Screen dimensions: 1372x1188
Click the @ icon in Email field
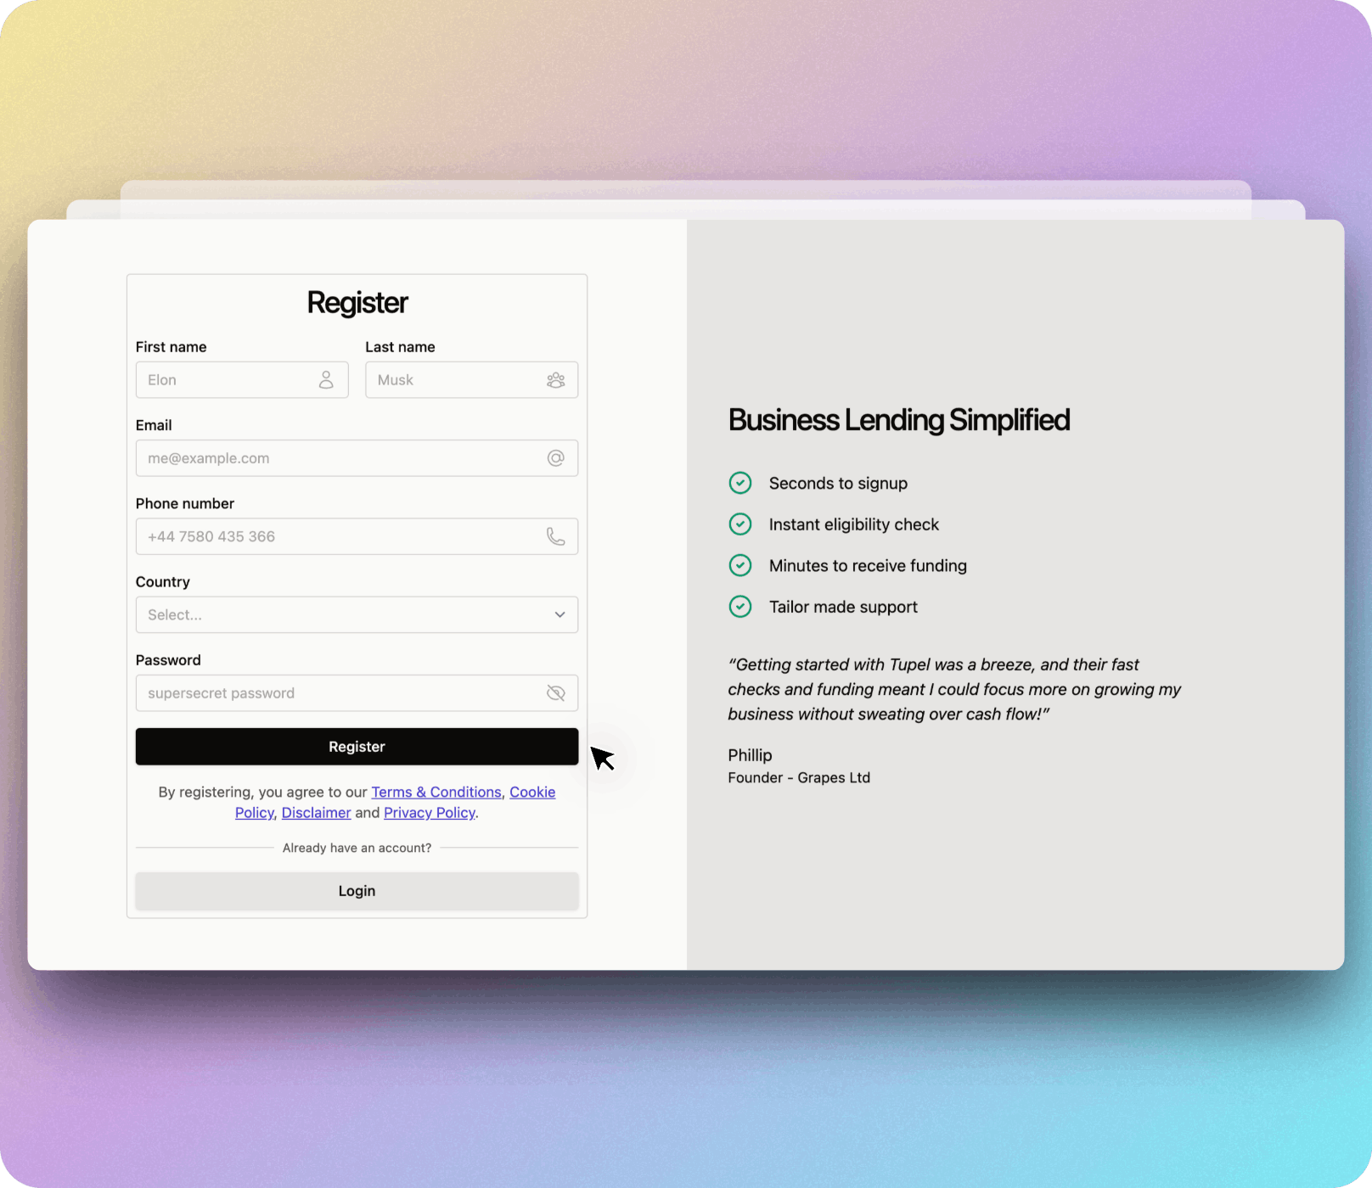(555, 458)
